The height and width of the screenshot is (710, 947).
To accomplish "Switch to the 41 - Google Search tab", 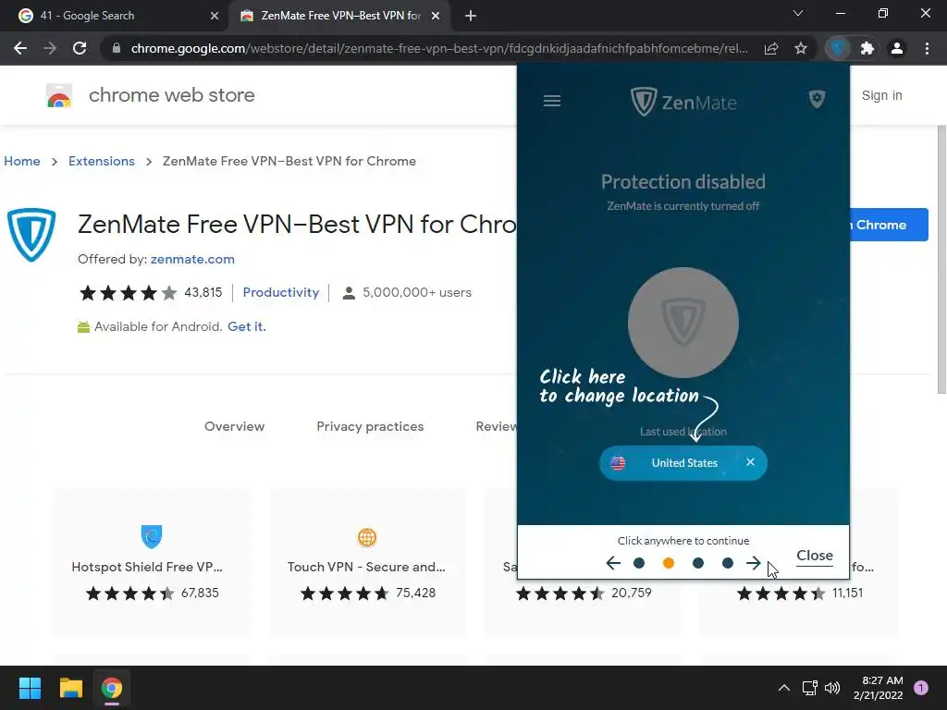I will 114,16.
